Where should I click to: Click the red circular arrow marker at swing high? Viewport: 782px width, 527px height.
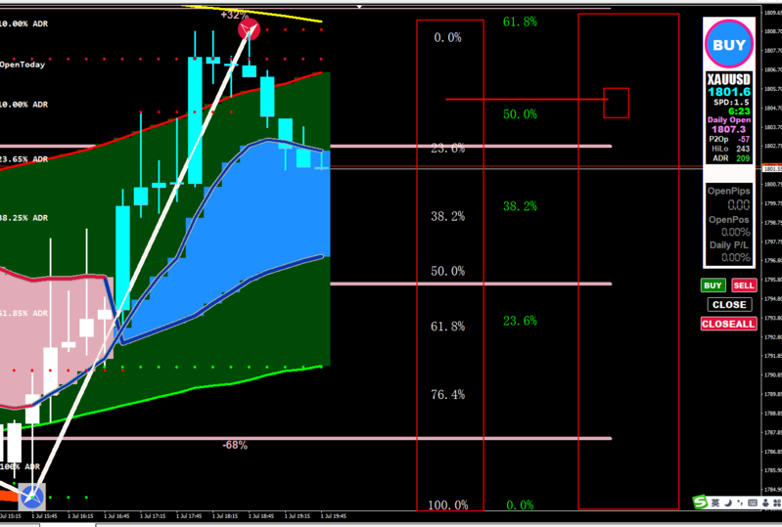click(249, 29)
